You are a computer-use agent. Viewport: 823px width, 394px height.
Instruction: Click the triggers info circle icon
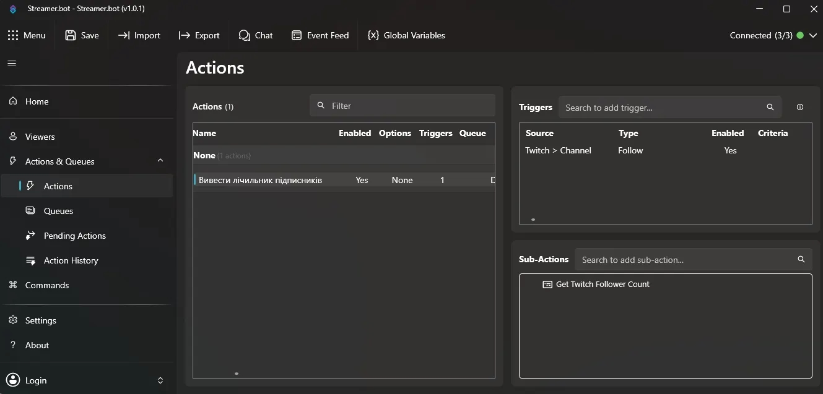tap(799, 107)
